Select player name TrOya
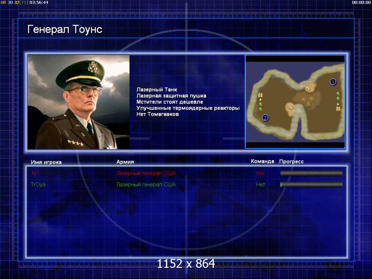The image size is (372, 279). click(x=38, y=185)
